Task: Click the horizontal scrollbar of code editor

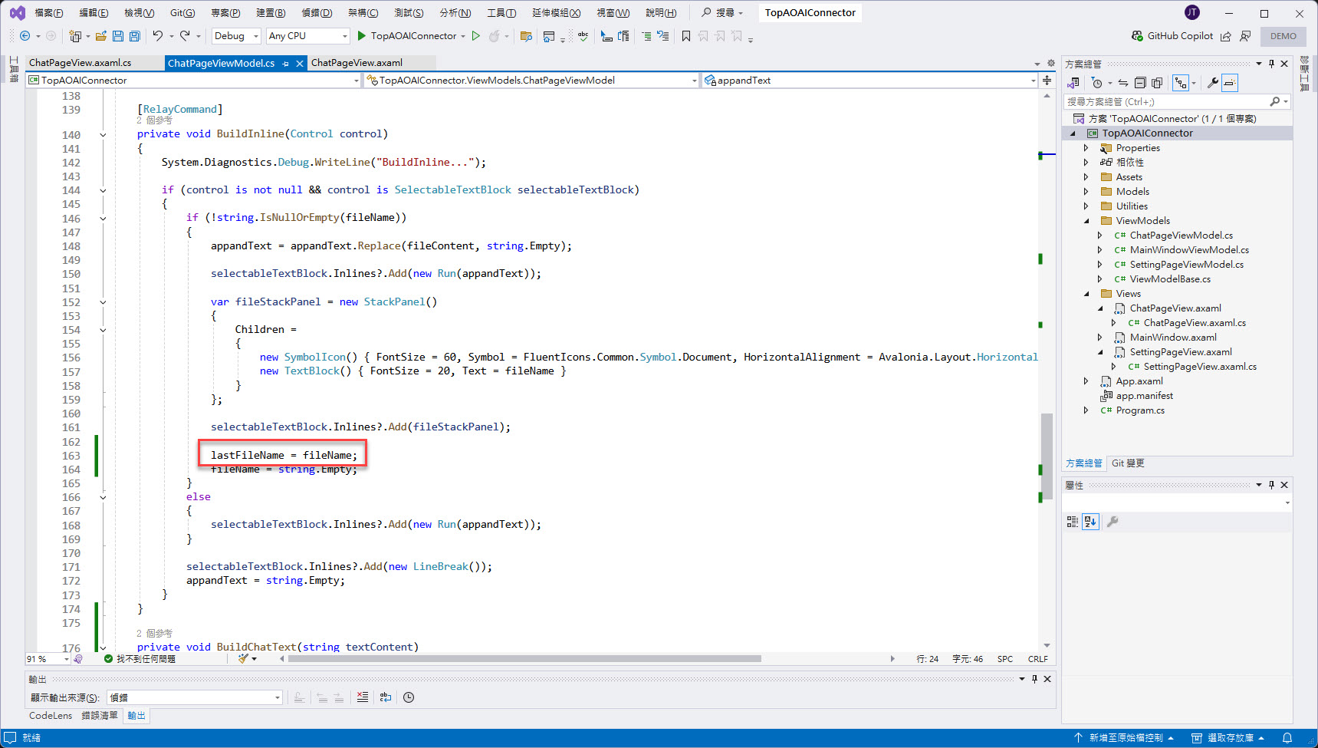Action: click(x=524, y=659)
